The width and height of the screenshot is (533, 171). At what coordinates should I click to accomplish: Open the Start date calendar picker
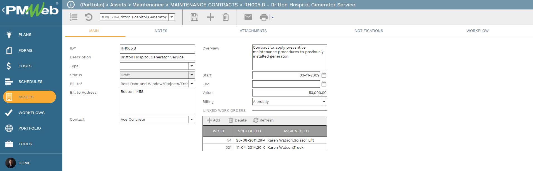(x=324, y=75)
